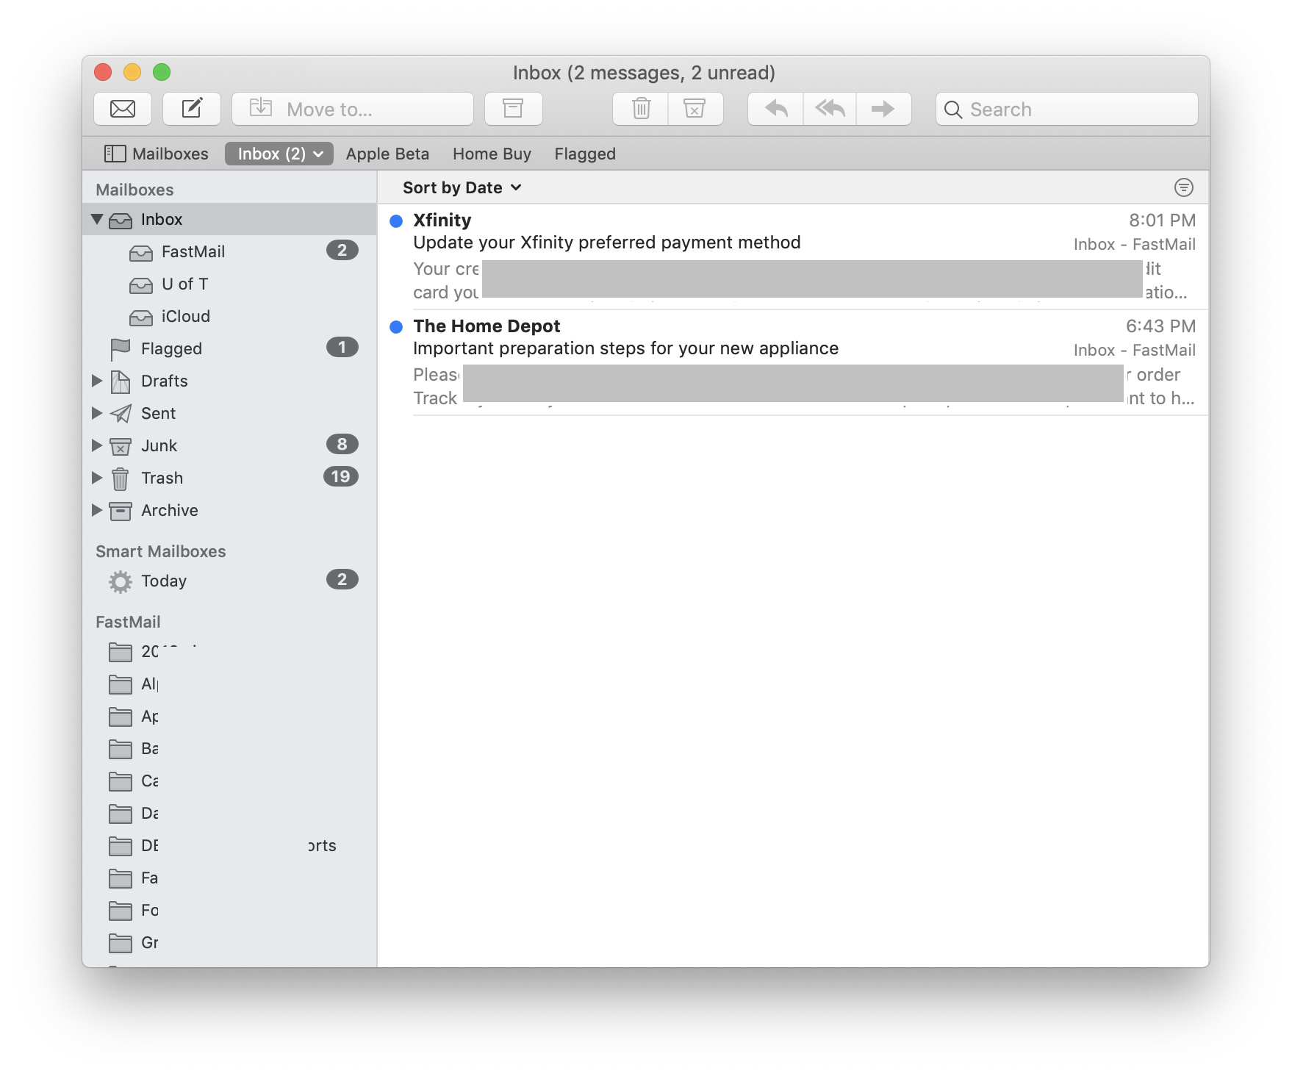Compose a new message with the pencil icon
The width and height of the screenshot is (1292, 1076).
(x=192, y=109)
